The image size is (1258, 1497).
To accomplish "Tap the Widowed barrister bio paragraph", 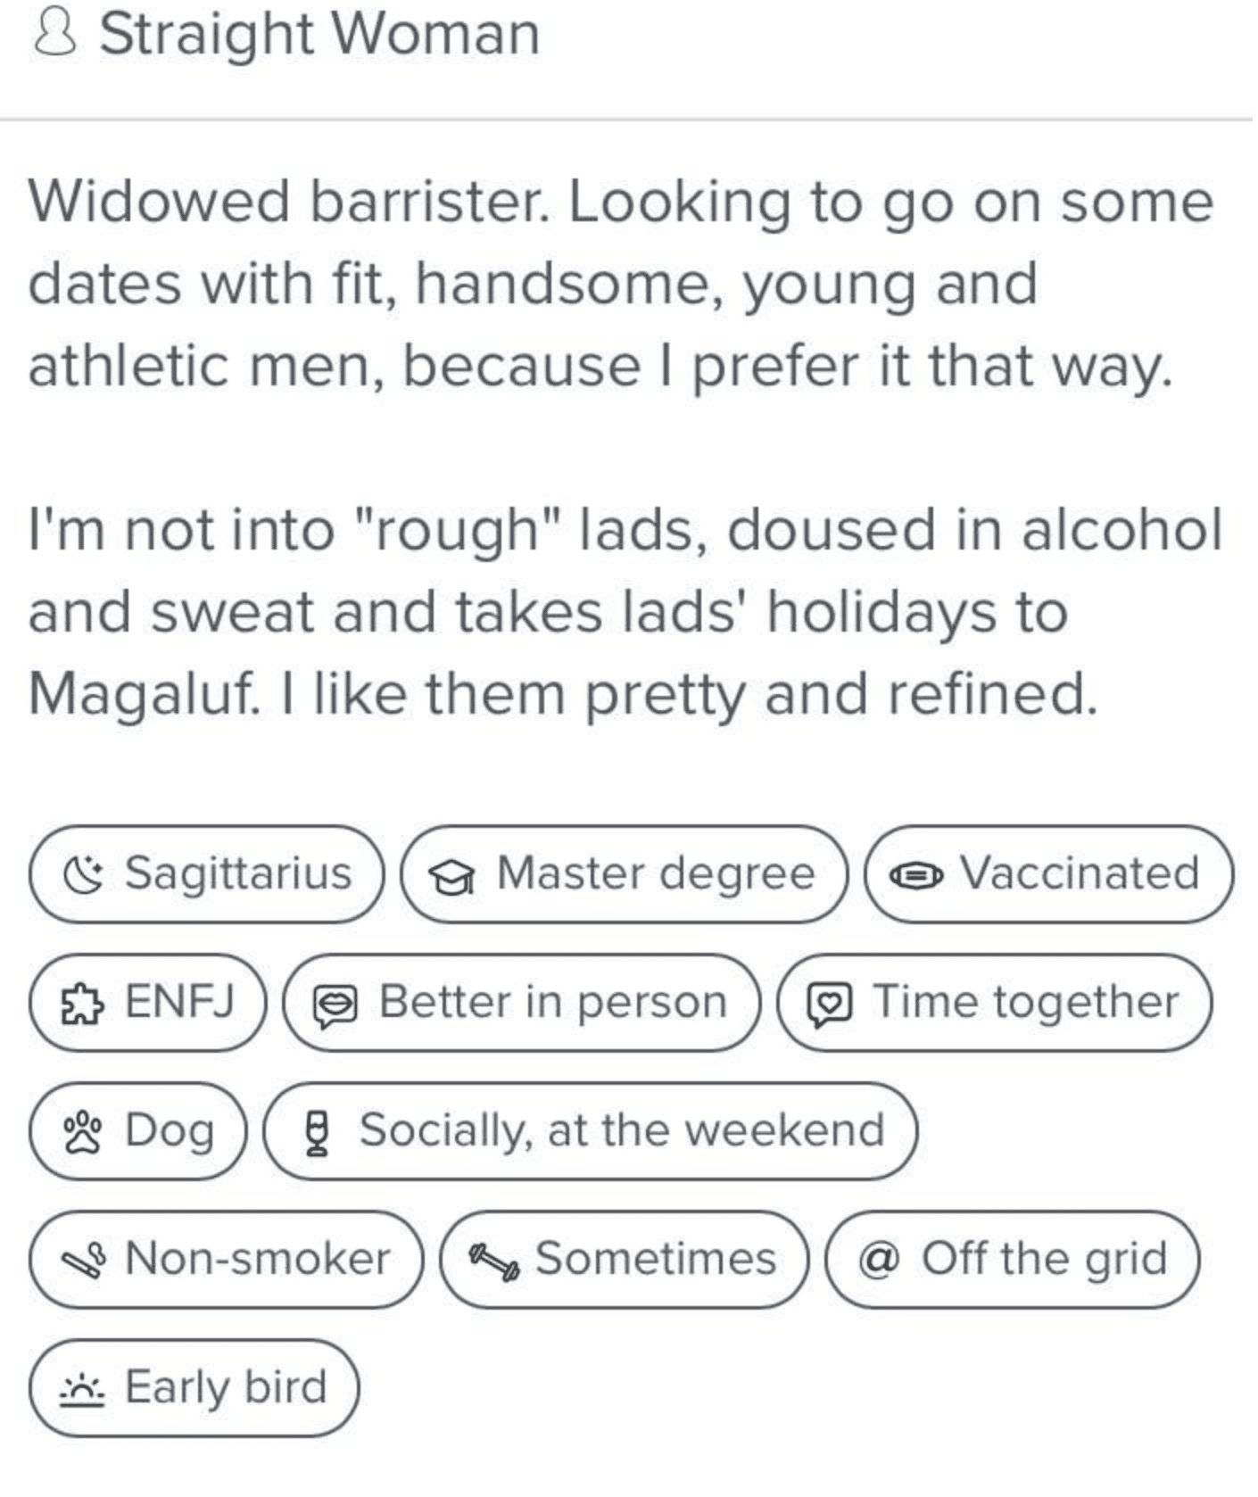I will point(621,284).
